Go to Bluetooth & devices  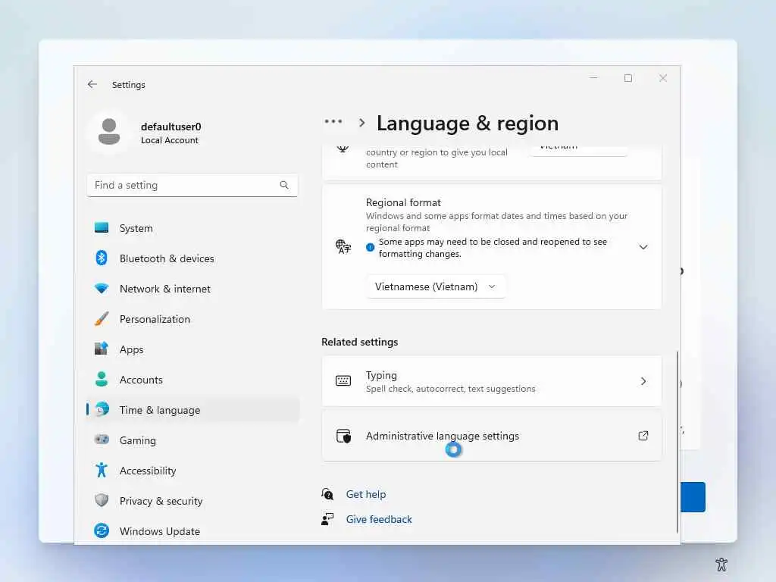tap(193, 258)
